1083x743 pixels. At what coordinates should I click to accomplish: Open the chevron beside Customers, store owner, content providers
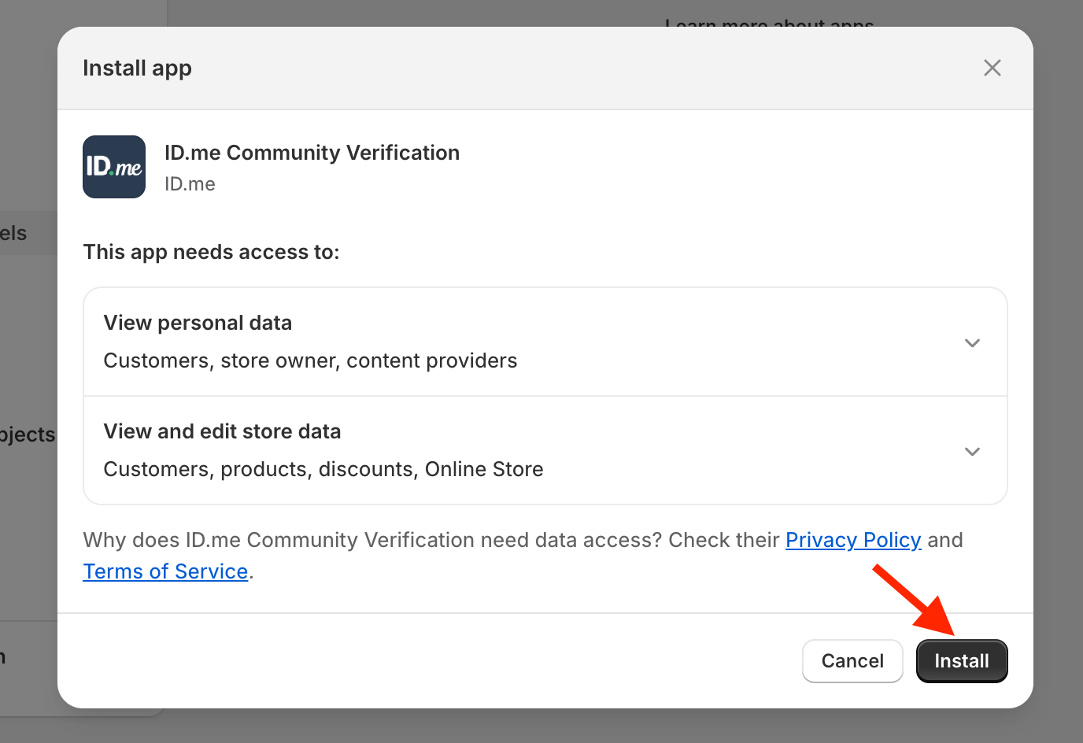tap(972, 342)
